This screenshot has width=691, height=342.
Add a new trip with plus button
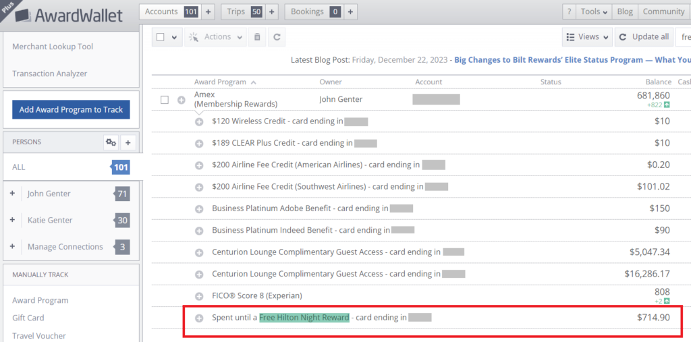[x=272, y=12]
